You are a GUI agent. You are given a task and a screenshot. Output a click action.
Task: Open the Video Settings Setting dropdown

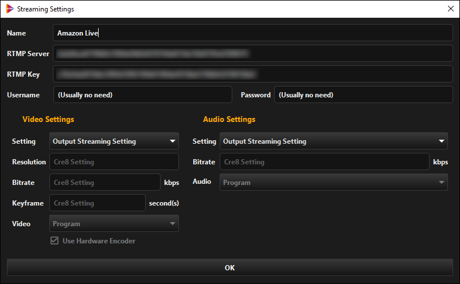point(114,141)
